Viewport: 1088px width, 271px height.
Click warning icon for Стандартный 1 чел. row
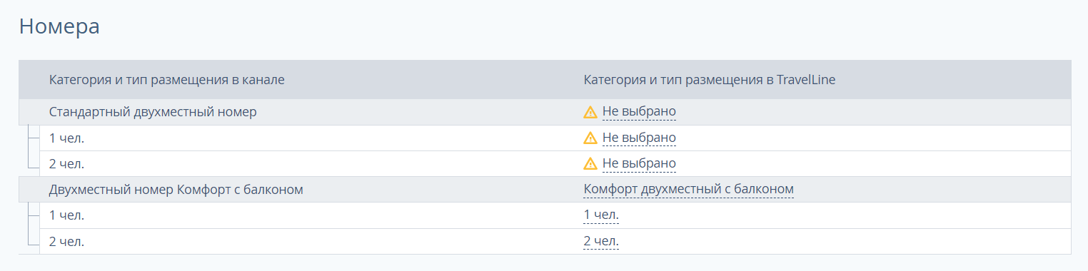590,138
